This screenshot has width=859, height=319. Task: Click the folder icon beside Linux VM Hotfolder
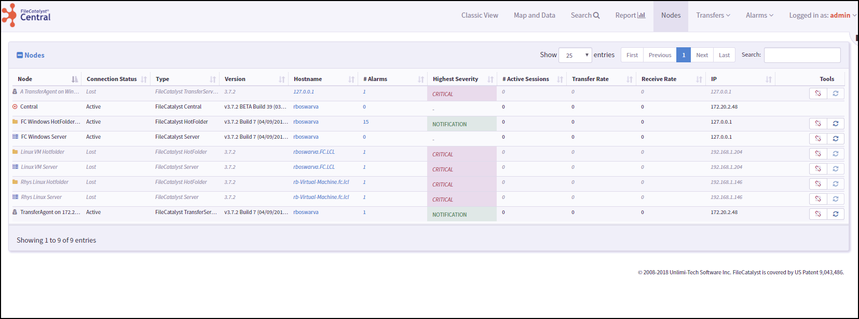tap(15, 152)
